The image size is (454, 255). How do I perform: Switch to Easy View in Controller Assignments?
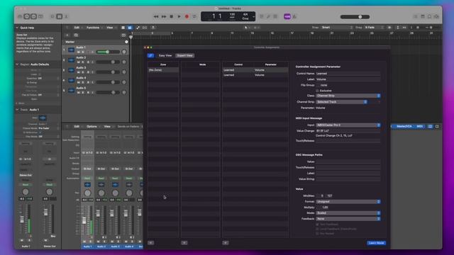(x=165, y=55)
